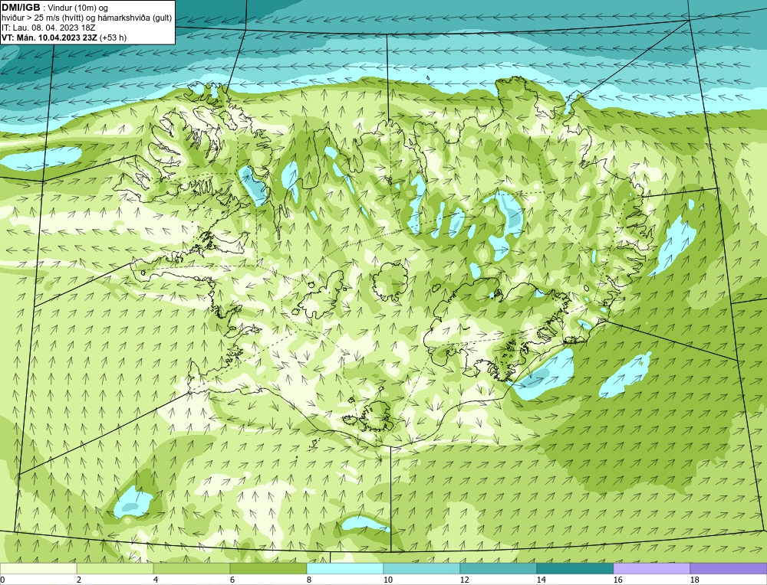Click the 0–2 m/s palest legend swatch
The width and height of the screenshot is (767, 585).
[38, 568]
